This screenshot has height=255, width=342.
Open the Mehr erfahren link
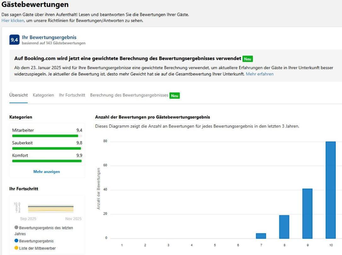click(259, 74)
